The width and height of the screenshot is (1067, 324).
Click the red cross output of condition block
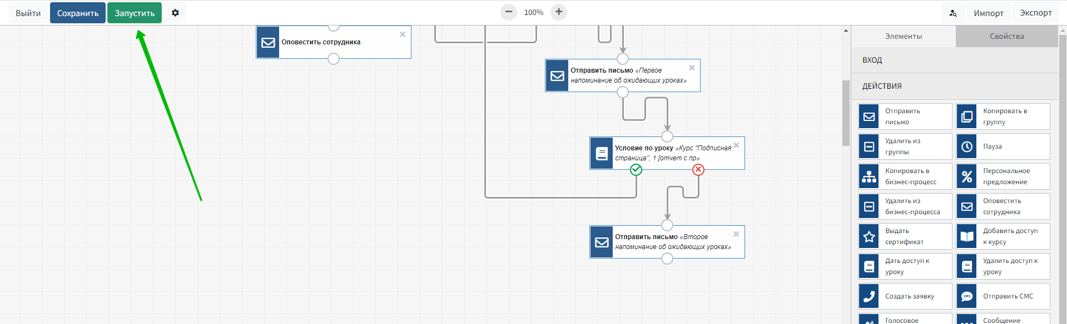pyautogui.click(x=698, y=170)
